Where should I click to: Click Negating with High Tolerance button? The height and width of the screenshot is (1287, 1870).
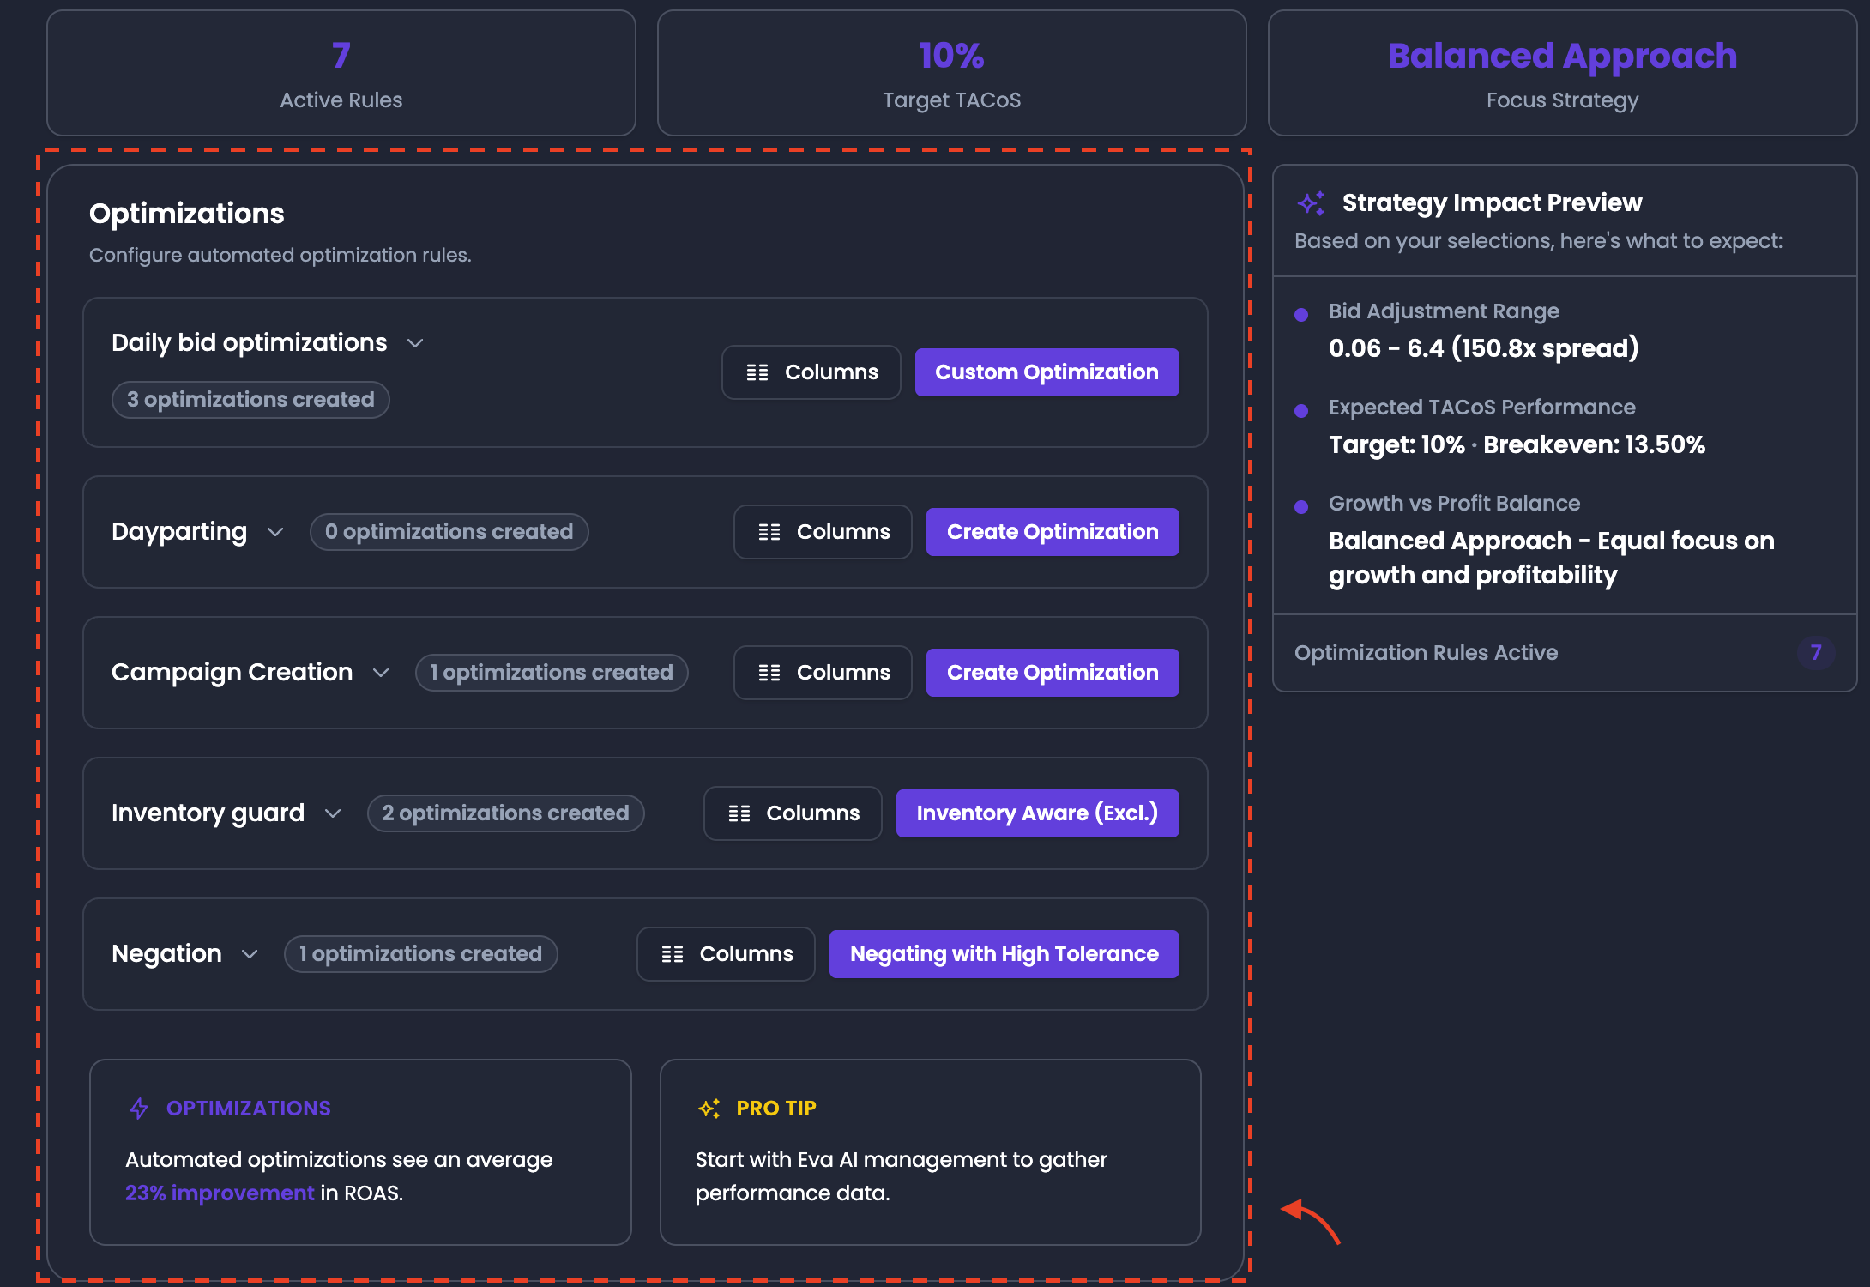pos(1004,954)
